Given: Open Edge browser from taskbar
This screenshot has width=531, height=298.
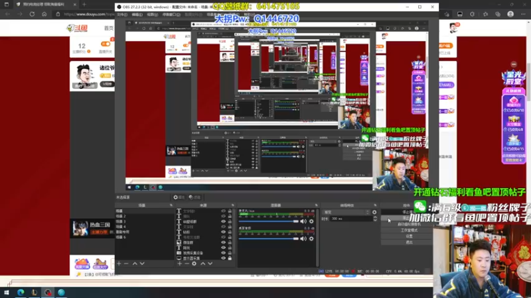Looking at the screenshot, I should (21, 292).
